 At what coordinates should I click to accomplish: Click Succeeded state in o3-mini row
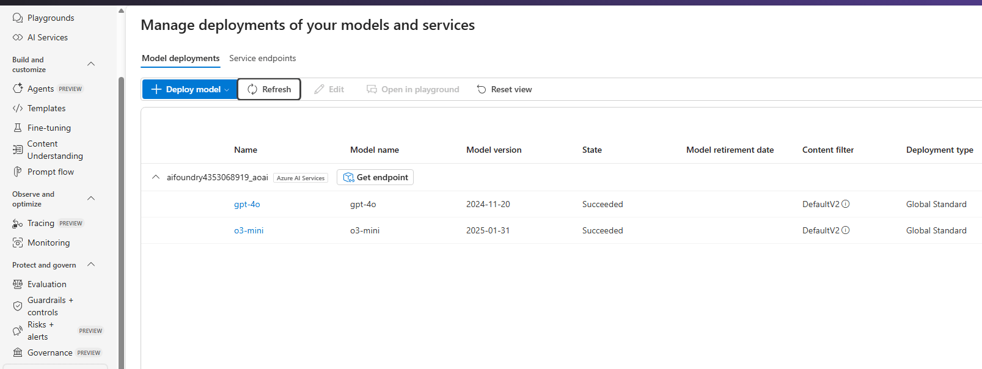[603, 230]
